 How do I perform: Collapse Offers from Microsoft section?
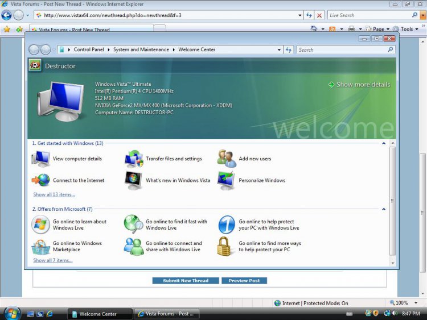[384, 209]
